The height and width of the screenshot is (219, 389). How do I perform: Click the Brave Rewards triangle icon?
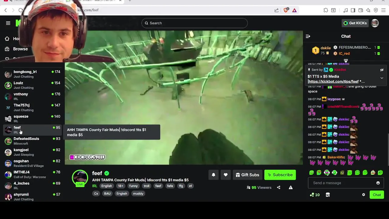(294, 10)
